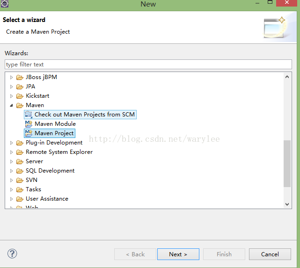300x268 pixels.
Task: Expand the Remote System Explorer category
Action: (x=11, y=152)
